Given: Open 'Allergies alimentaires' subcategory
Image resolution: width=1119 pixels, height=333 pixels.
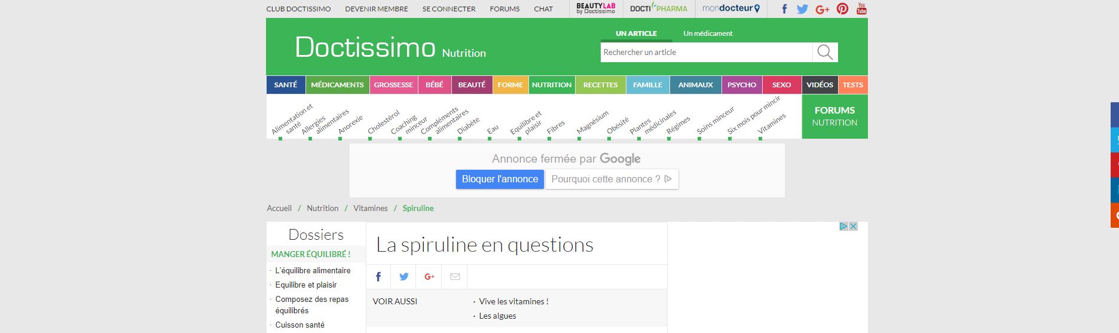Looking at the screenshot, I should [x=325, y=122].
